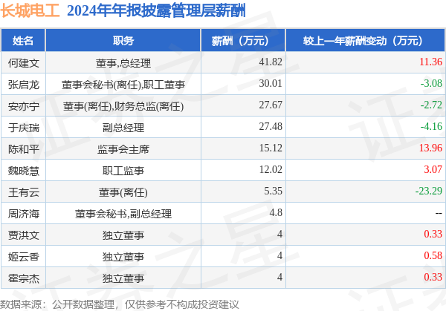Click 独立董事 in 霍宗杰 row
This screenshot has width=446, height=311.
123,278
